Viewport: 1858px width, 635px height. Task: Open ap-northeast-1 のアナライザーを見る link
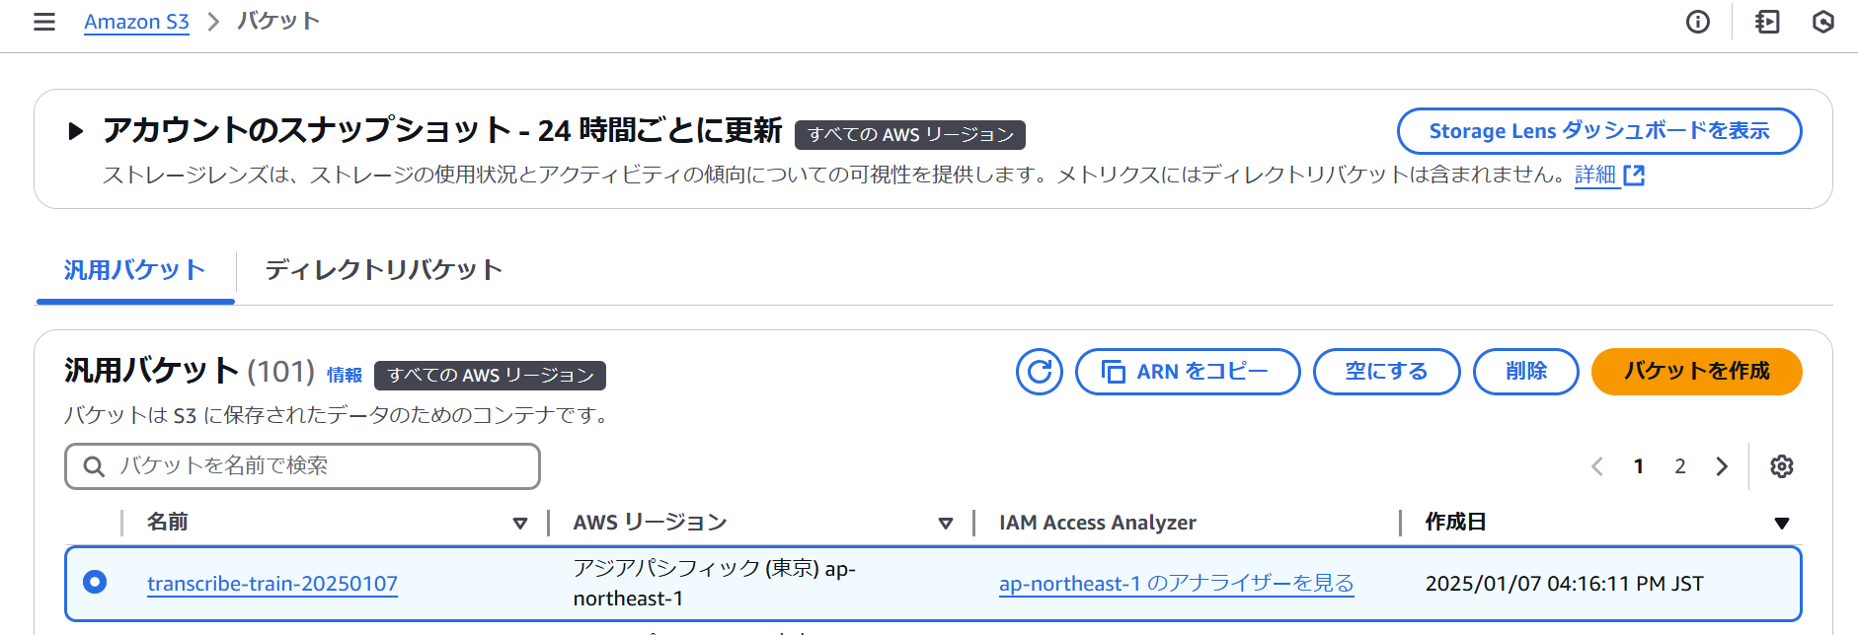coord(1176,584)
